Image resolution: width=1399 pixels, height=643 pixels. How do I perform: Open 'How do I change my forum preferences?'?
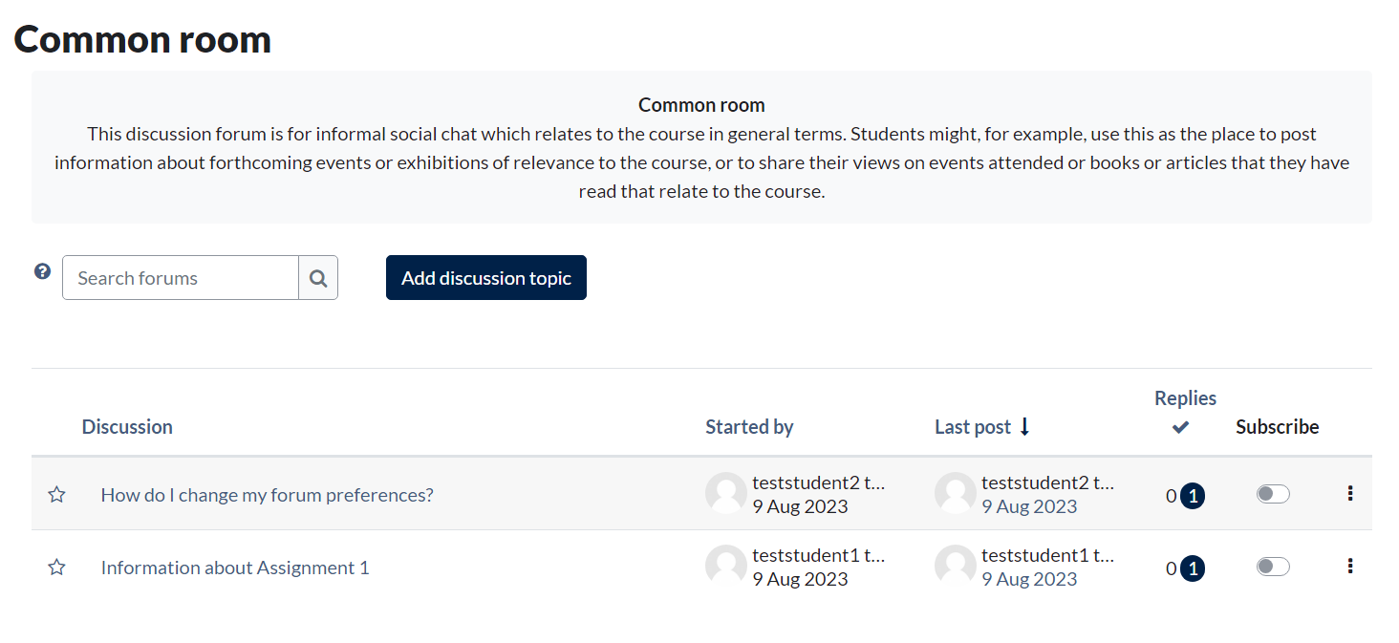[268, 495]
